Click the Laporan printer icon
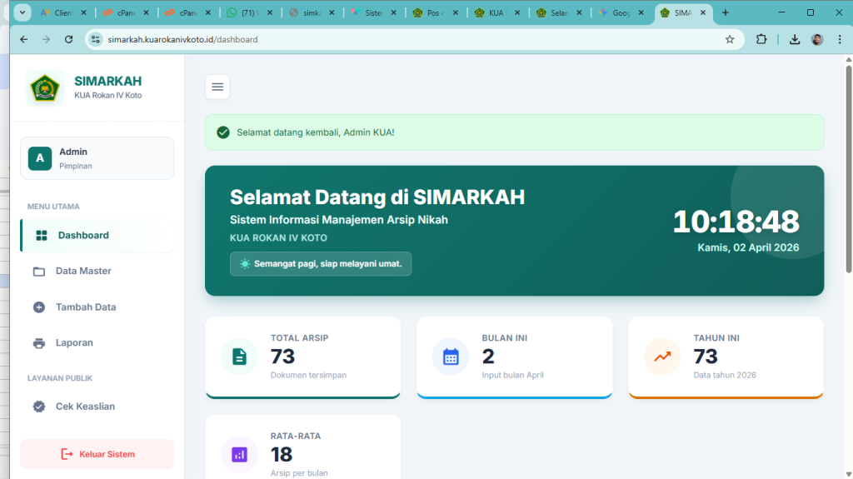This screenshot has width=853, height=479. coord(39,343)
